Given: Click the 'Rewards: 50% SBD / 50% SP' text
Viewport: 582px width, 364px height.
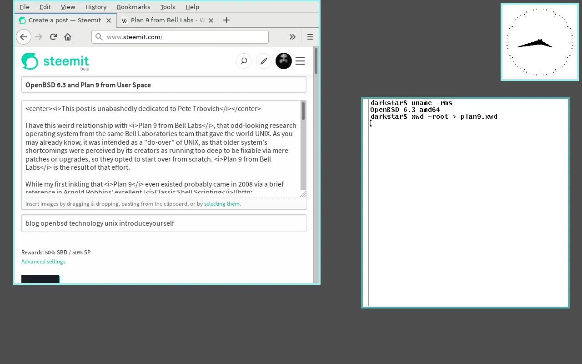Looking at the screenshot, I should 56,253.
